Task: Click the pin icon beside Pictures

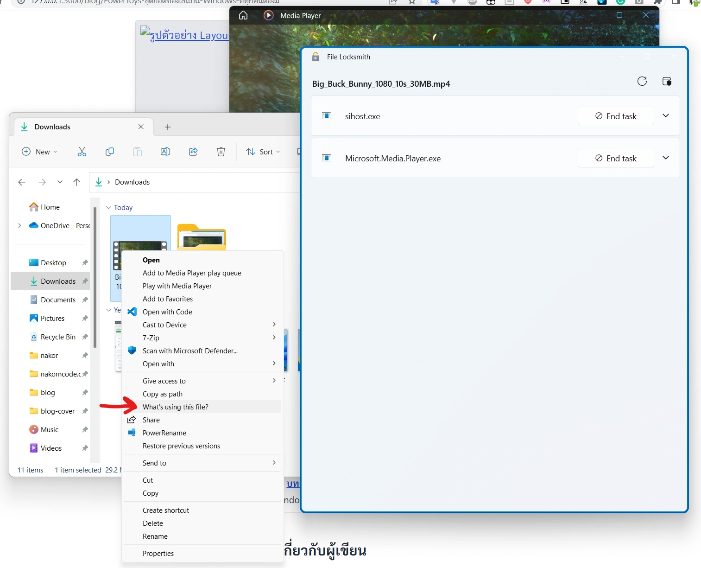Action: (x=85, y=319)
